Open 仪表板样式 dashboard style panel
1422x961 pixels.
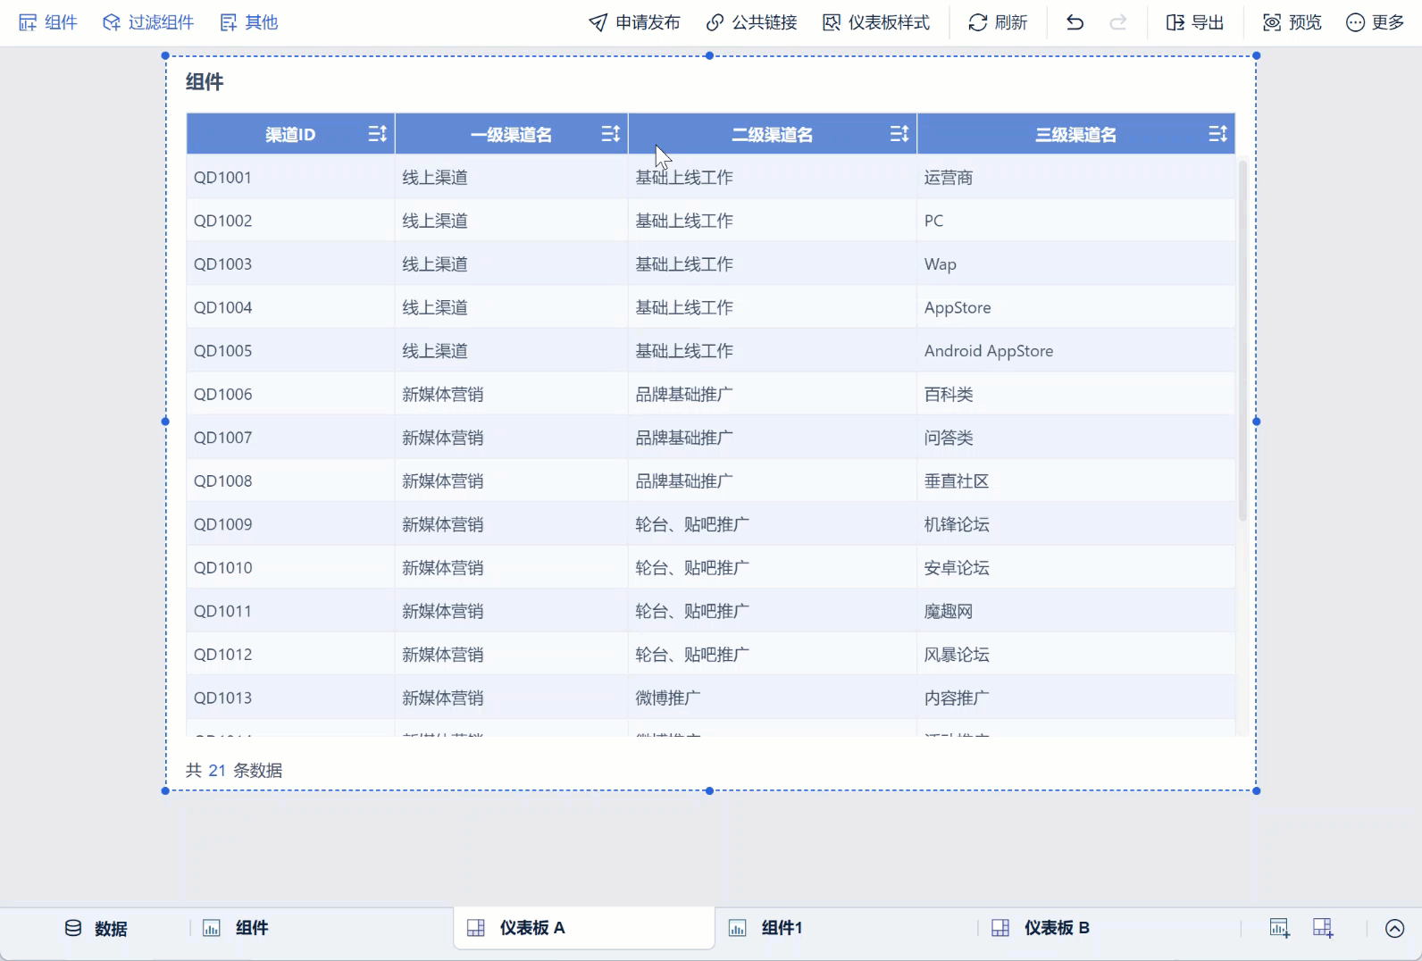[876, 22]
